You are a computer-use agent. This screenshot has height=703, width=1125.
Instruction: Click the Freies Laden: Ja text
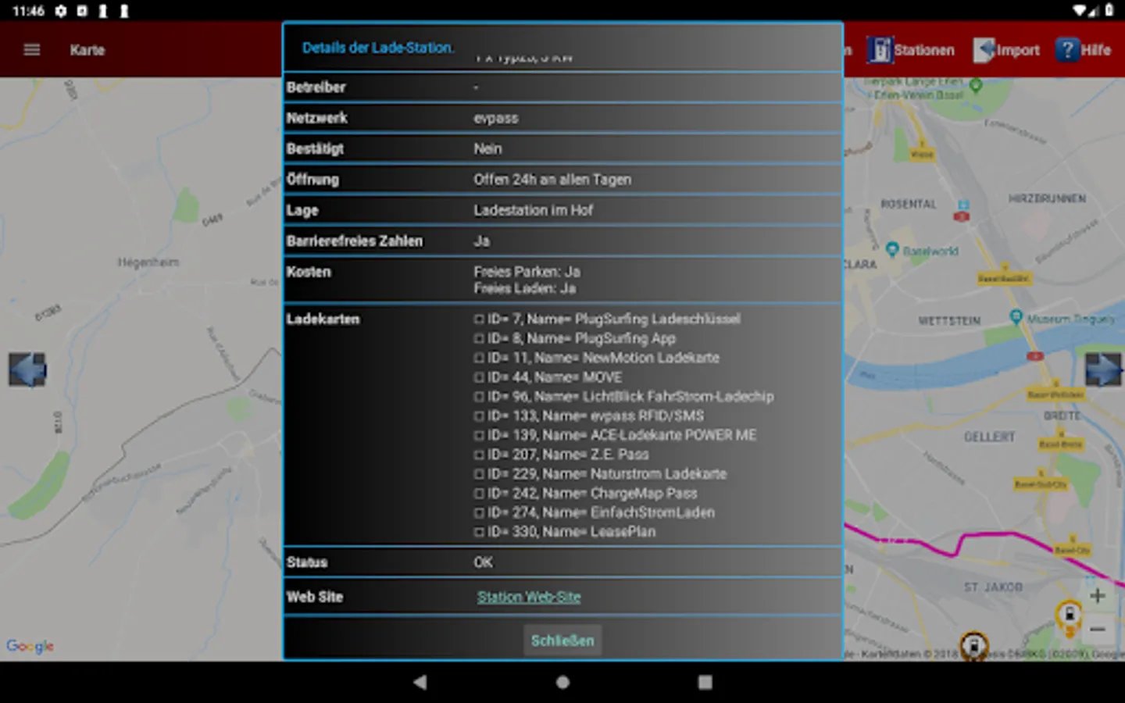[x=524, y=288]
